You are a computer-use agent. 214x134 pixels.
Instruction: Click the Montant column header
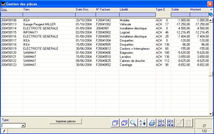point(195,9)
